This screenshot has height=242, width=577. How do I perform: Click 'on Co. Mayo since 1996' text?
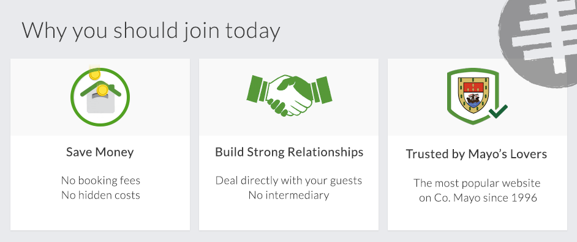478,198
